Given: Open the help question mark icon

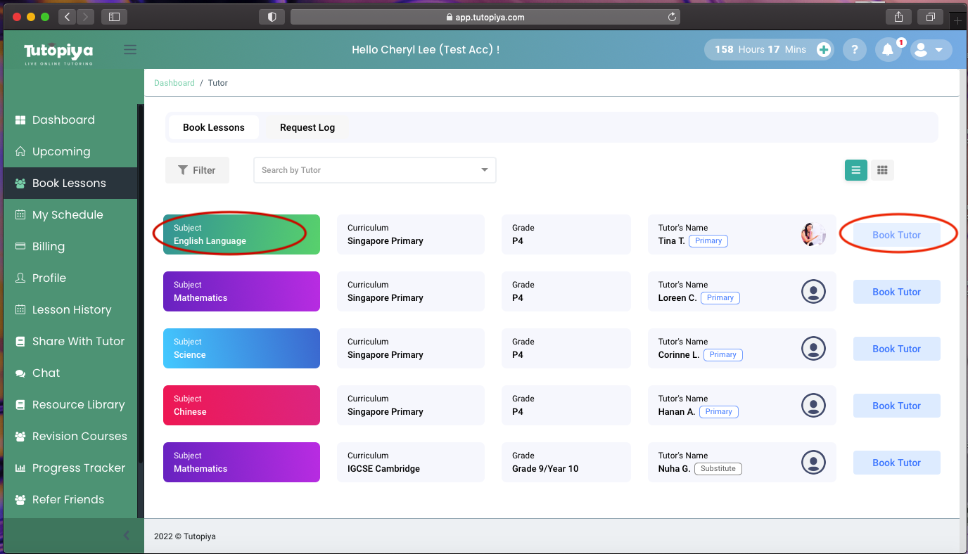Looking at the screenshot, I should [x=855, y=50].
